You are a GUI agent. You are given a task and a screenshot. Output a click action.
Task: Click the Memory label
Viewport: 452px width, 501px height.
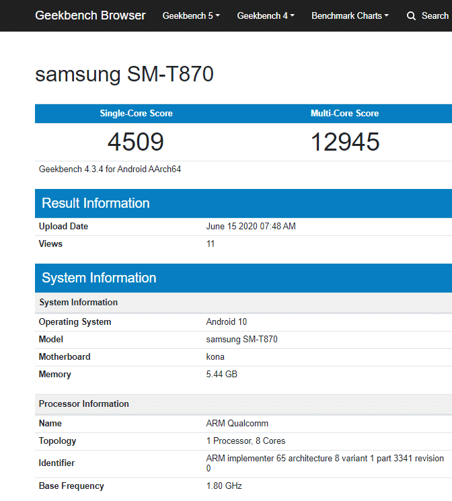click(55, 374)
